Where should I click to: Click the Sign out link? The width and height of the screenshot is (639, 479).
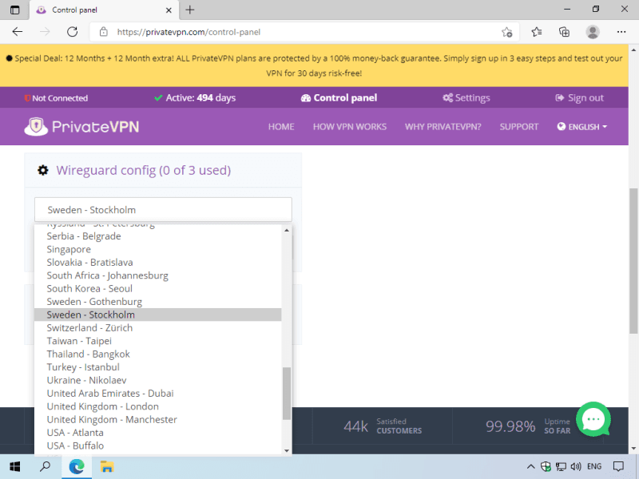(x=579, y=98)
